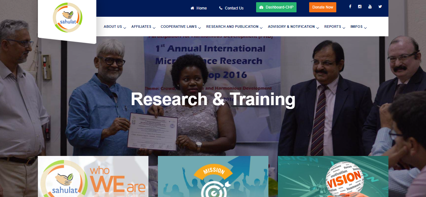Click the Sahulat logo

coord(67,18)
